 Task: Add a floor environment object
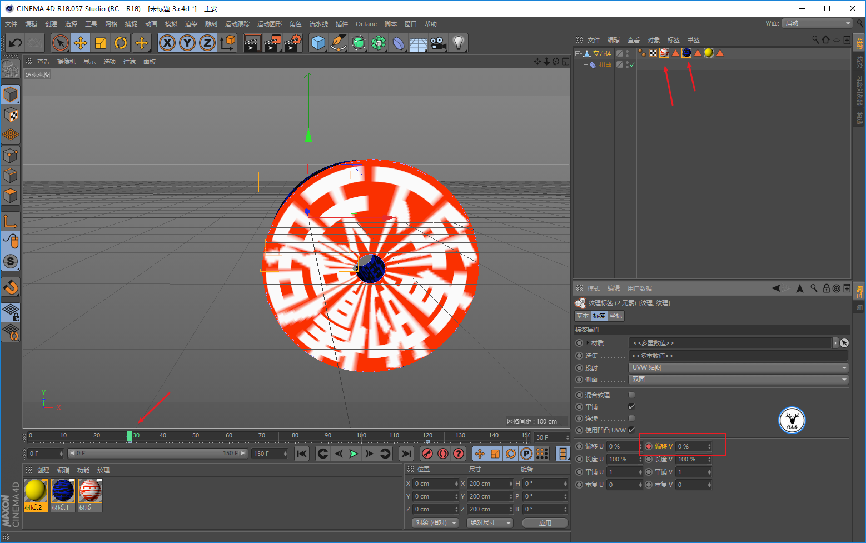click(x=418, y=43)
